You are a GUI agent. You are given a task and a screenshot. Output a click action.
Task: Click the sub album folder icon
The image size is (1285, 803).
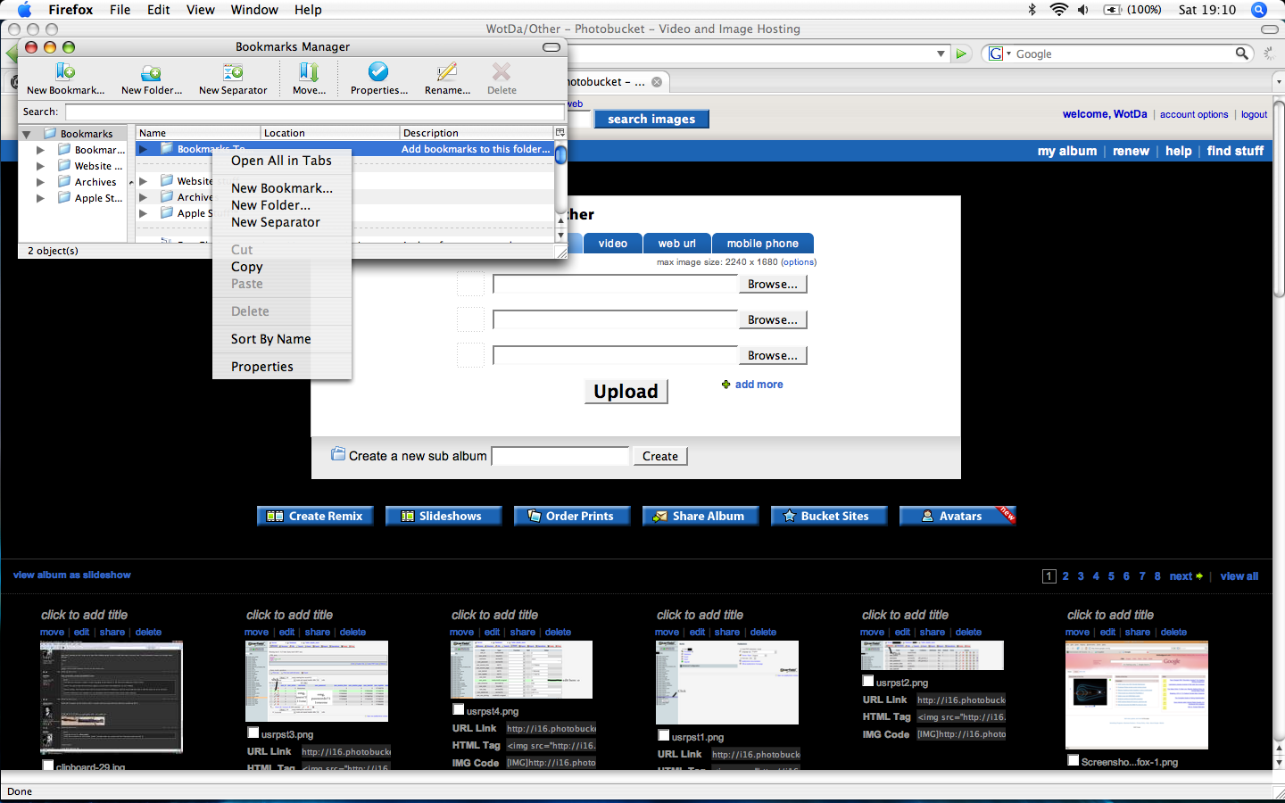tap(338, 454)
